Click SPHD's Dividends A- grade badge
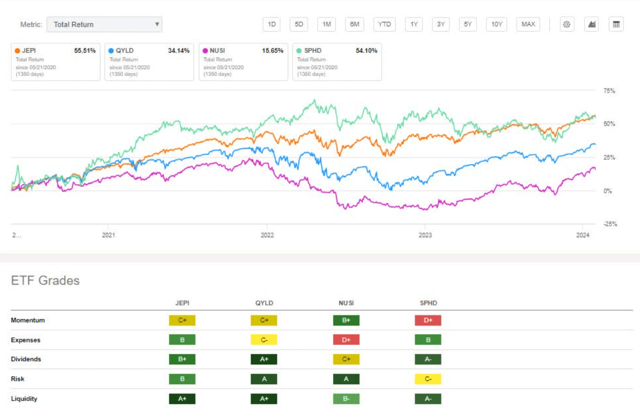The width and height of the screenshot is (640, 418). pos(428,359)
